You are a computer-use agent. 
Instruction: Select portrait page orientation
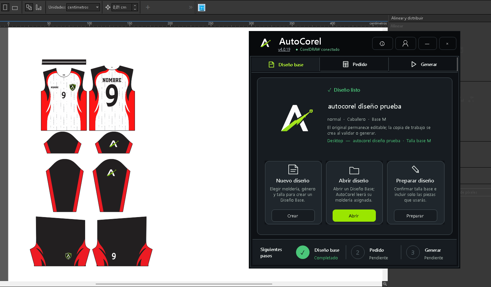coord(5,7)
